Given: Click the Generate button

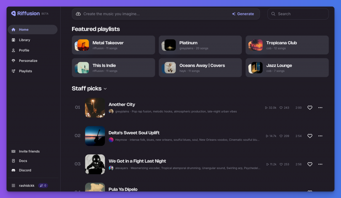Looking at the screenshot, I should [243, 14].
